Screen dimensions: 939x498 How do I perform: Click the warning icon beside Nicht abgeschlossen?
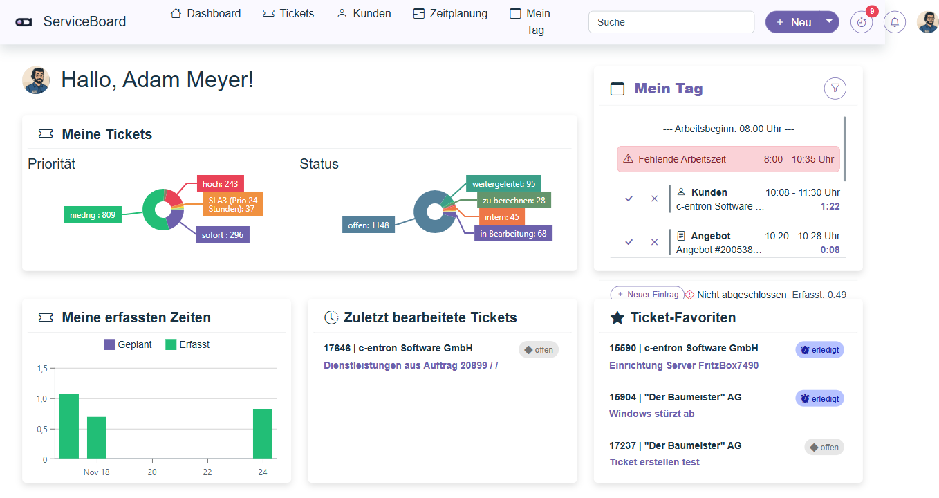(689, 295)
